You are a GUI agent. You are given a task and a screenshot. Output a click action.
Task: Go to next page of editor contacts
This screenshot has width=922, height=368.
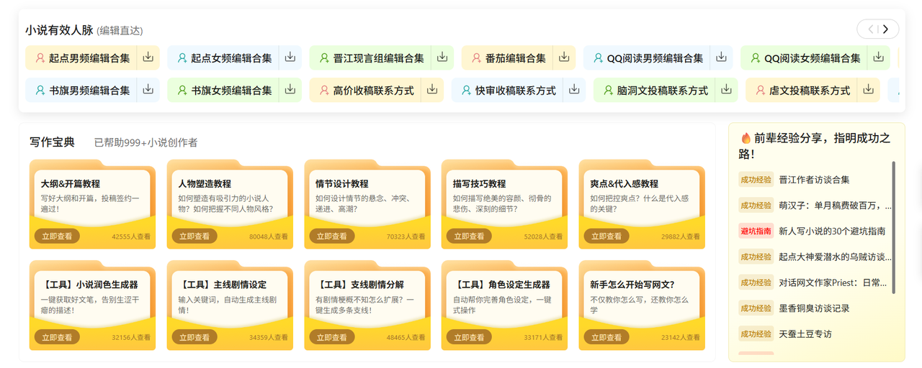click(x=886, y=29)
